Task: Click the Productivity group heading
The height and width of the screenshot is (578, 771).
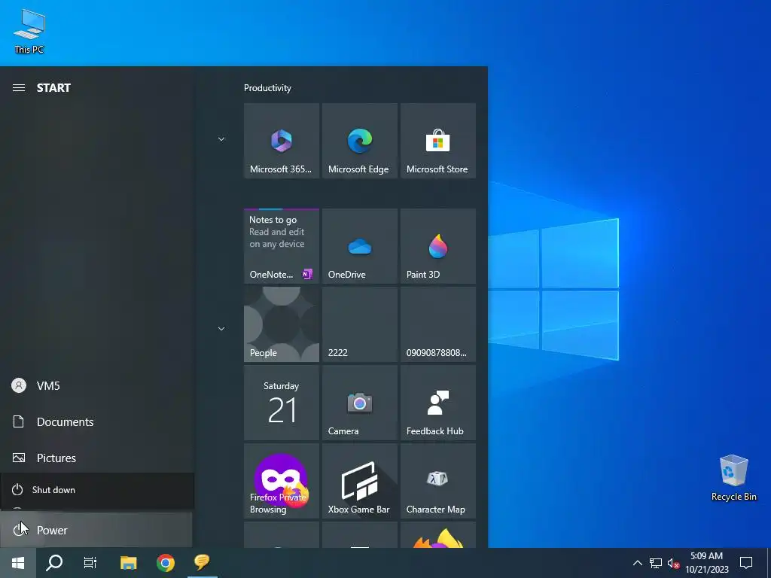Action: (x=267, y=88)
